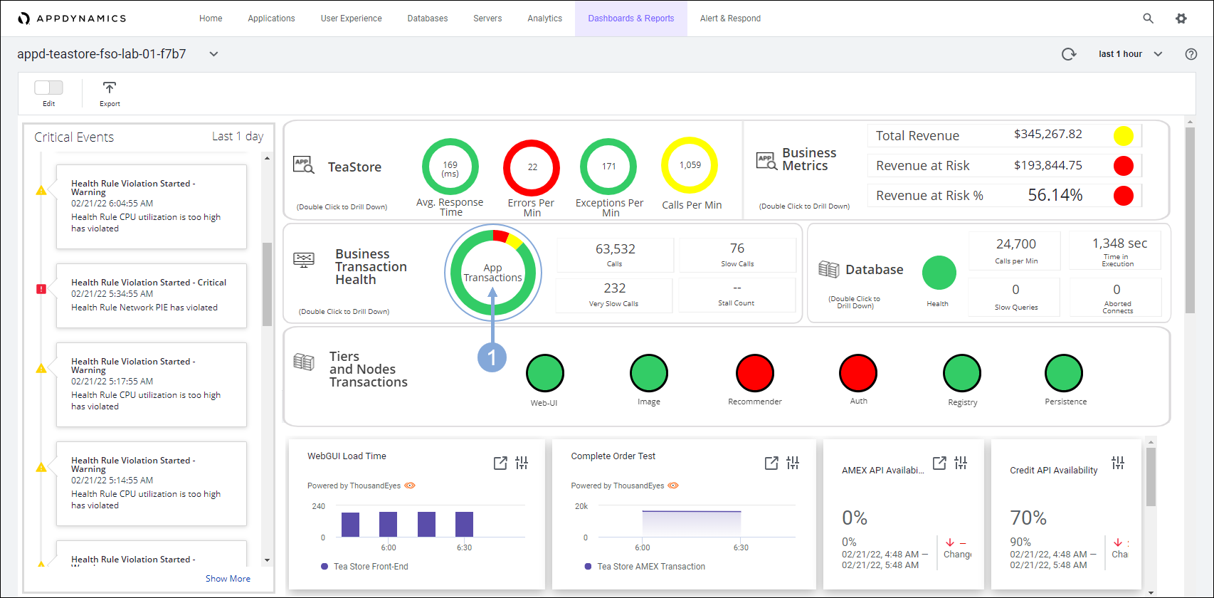Viewport: 1214px width, 598px height.
Task: Click the red Revenue at Risk indicator
Action: click(1123, 166)
